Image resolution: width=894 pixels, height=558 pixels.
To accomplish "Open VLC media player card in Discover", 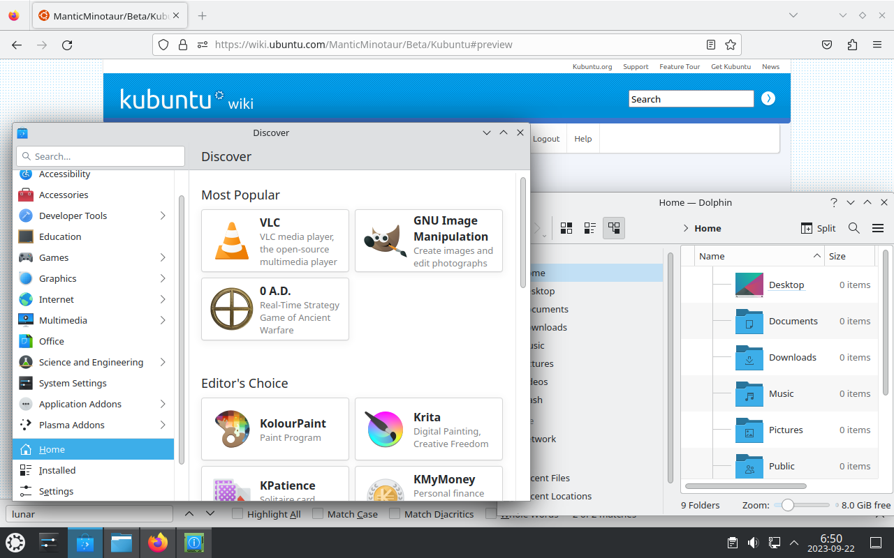I will point(275,241).
